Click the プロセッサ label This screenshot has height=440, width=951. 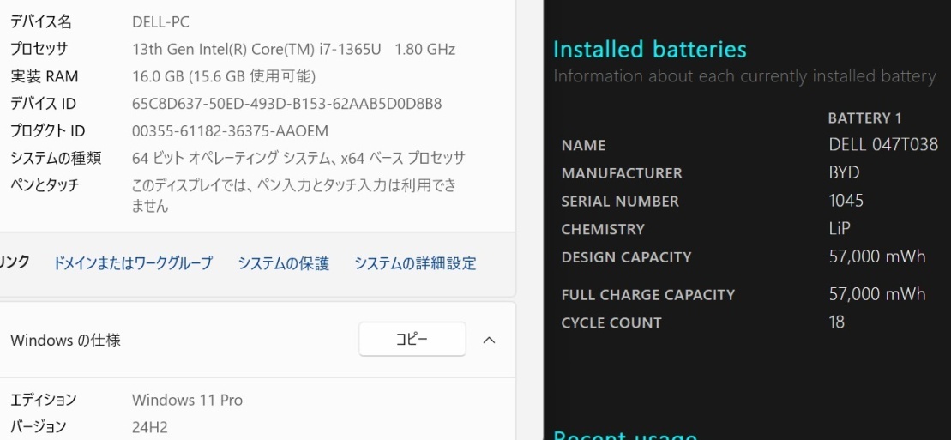[39, 49]
